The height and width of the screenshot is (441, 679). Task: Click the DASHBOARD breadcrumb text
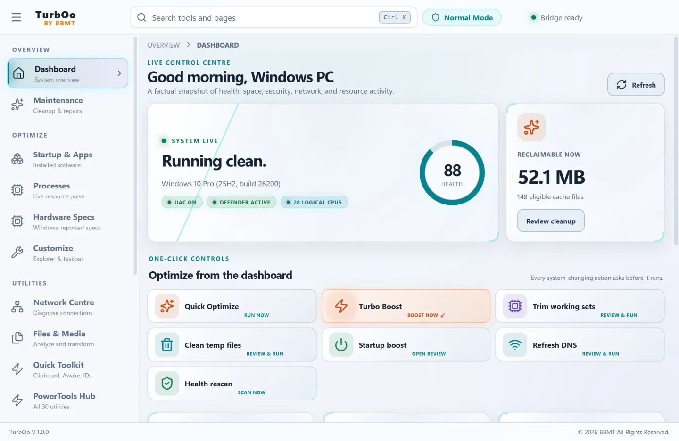(x=218, y=45)
